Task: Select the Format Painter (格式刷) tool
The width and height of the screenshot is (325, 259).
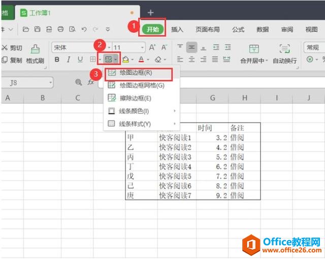Action: (35, 54)
